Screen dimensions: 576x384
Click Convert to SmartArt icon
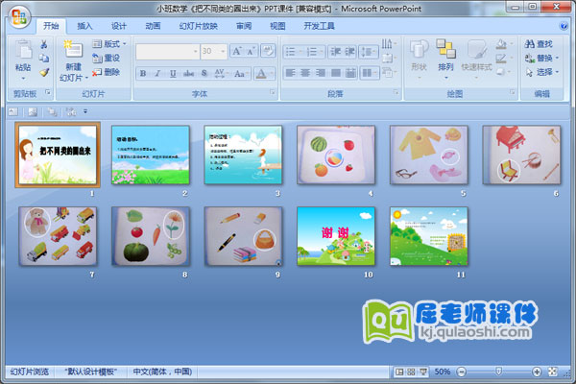click(387, 72)
